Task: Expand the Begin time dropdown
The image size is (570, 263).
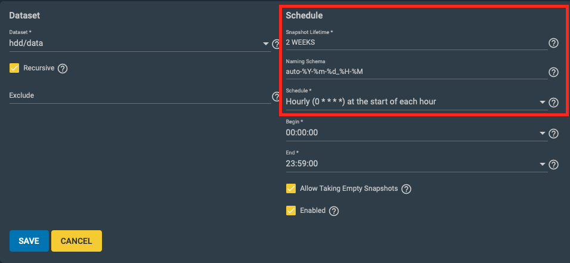Action: 543,133
